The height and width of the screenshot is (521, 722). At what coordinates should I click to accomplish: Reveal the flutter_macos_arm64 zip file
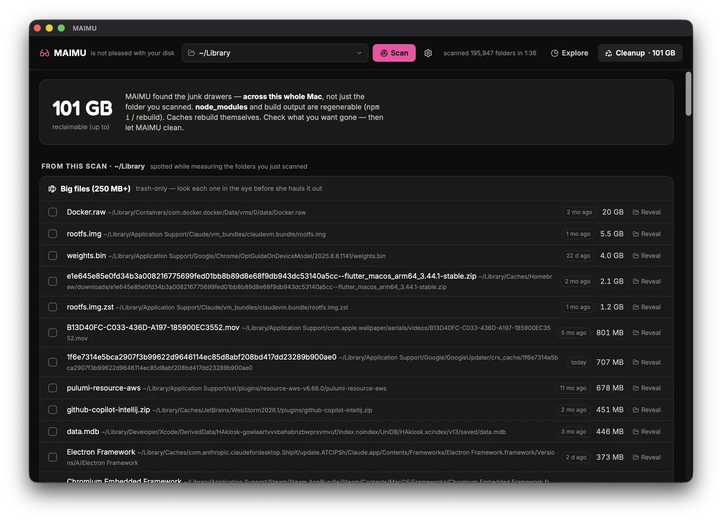pos(647,281)
